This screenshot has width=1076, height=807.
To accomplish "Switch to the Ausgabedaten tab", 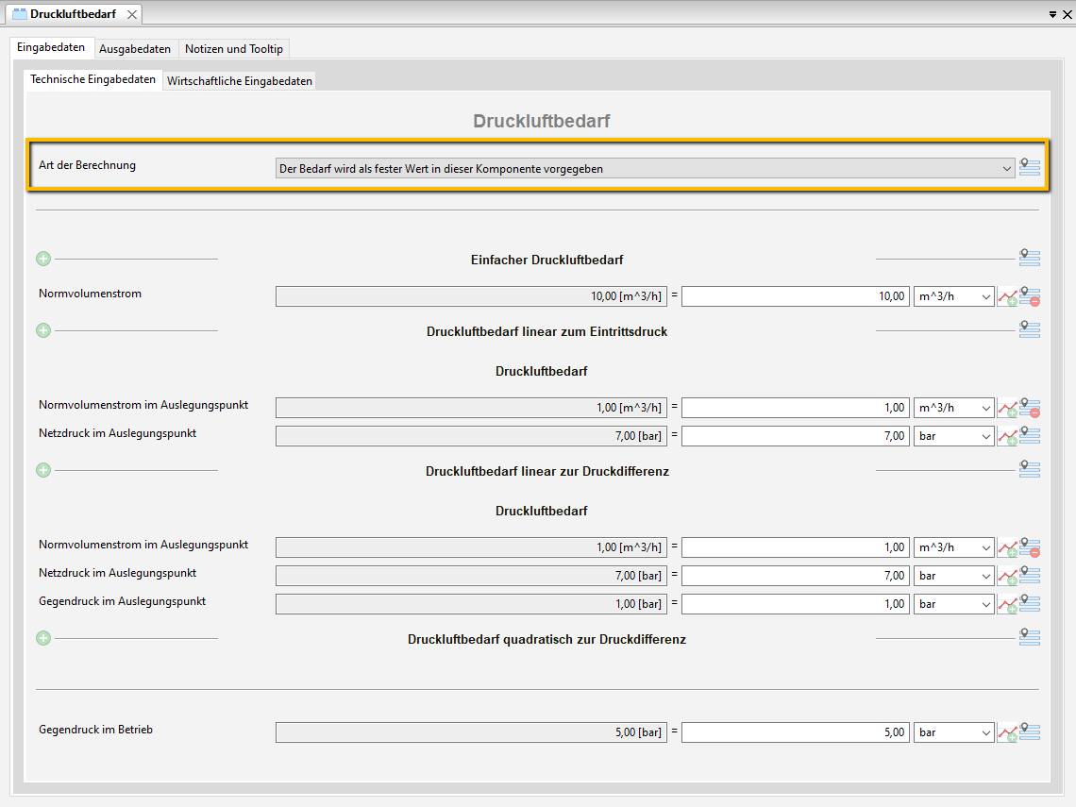I will click(135, 48).
